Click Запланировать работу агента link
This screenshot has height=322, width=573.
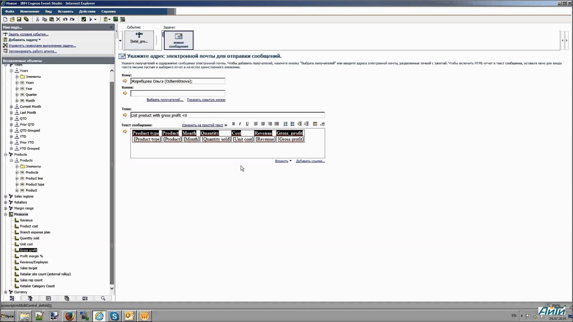coord(33,51)
